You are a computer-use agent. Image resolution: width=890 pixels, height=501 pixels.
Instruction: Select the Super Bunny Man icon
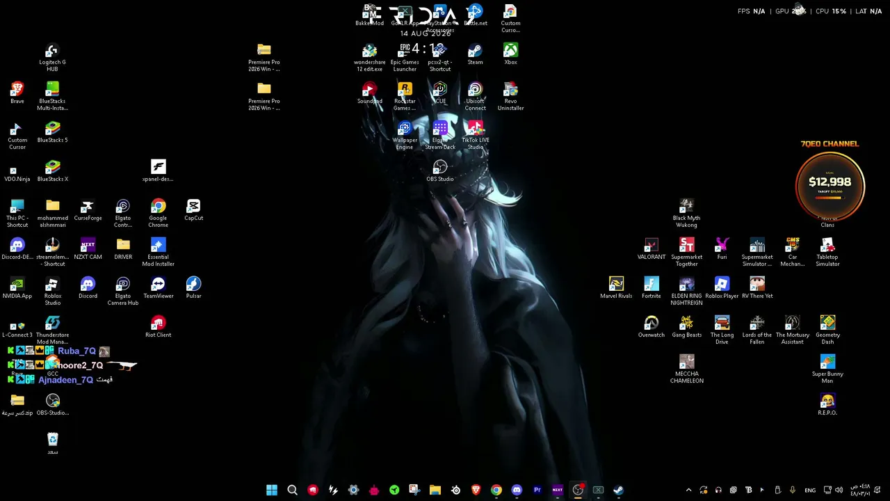[827, 369]
